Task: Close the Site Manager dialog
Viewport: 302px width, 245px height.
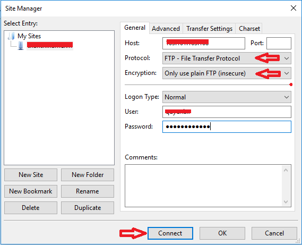Action: click(294, 8)
